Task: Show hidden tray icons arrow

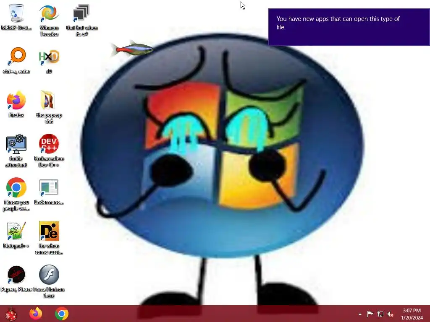Action: pyautogui.click(x=360, y=314)
